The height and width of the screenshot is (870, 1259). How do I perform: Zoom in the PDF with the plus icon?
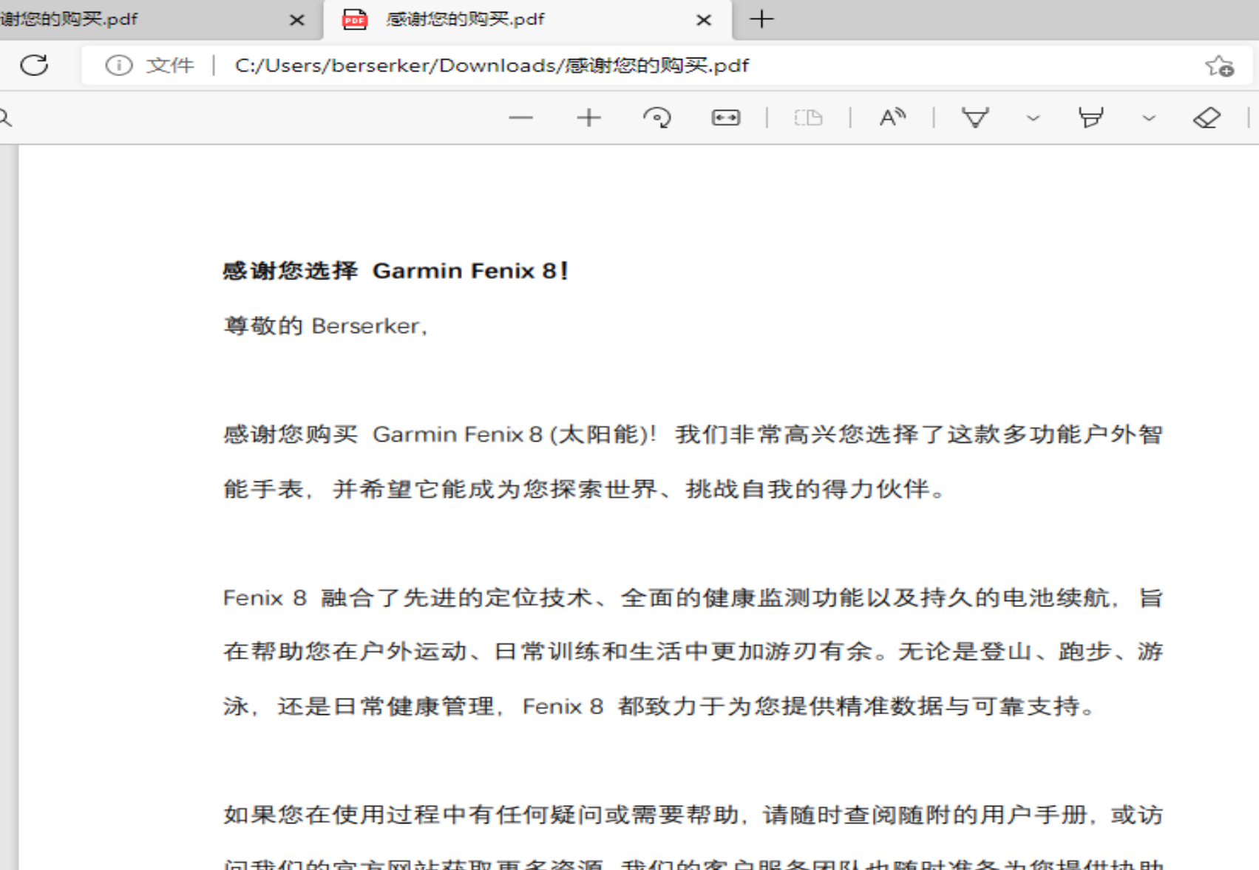(x=589, y=117)
